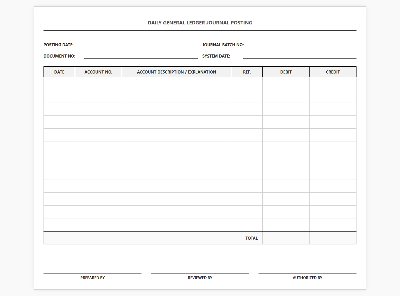Select the REF. column header

[x=247, y=72]
